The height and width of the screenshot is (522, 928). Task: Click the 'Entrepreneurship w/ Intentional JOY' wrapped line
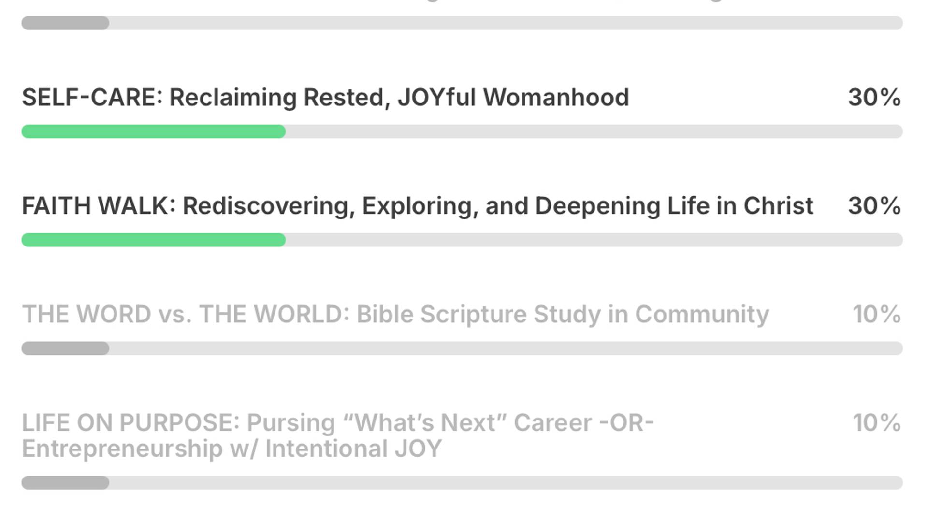(232, 449)
